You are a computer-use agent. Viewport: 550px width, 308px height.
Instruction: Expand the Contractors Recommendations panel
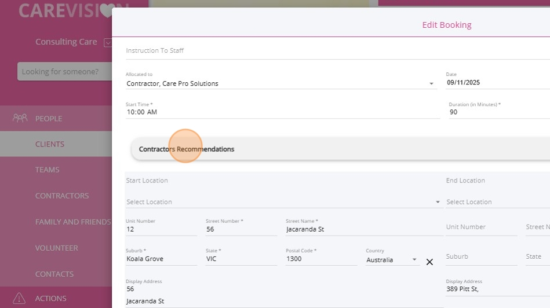pos(342,149)
